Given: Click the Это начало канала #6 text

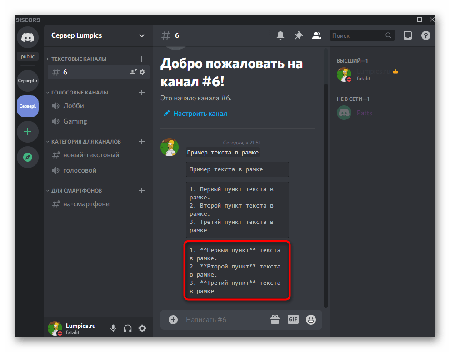Looking at the screenshot, I should click(196, 98).
